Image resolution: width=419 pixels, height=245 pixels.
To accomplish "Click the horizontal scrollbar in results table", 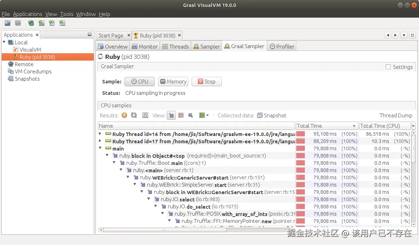I will pos(165,230).
